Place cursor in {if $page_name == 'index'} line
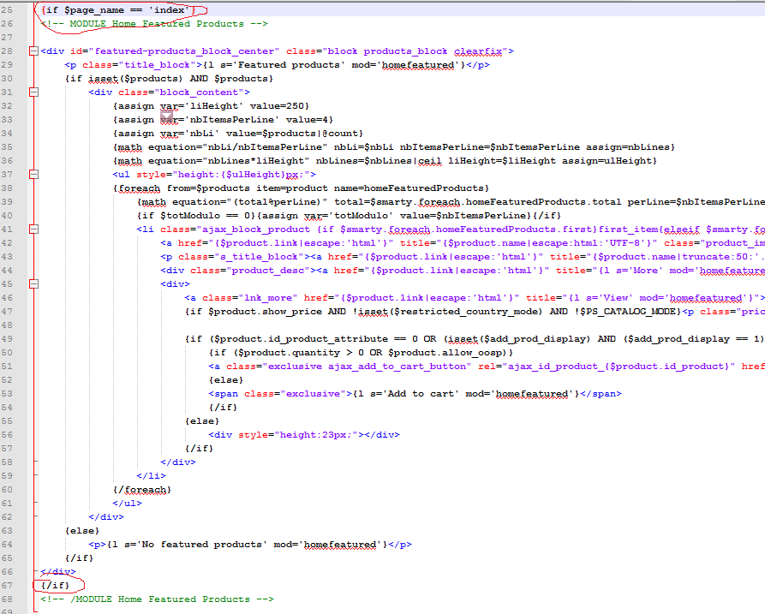 (x=118, y=9)
